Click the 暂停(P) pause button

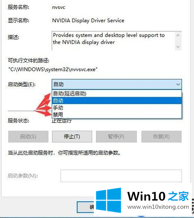(x=116, y=137)
